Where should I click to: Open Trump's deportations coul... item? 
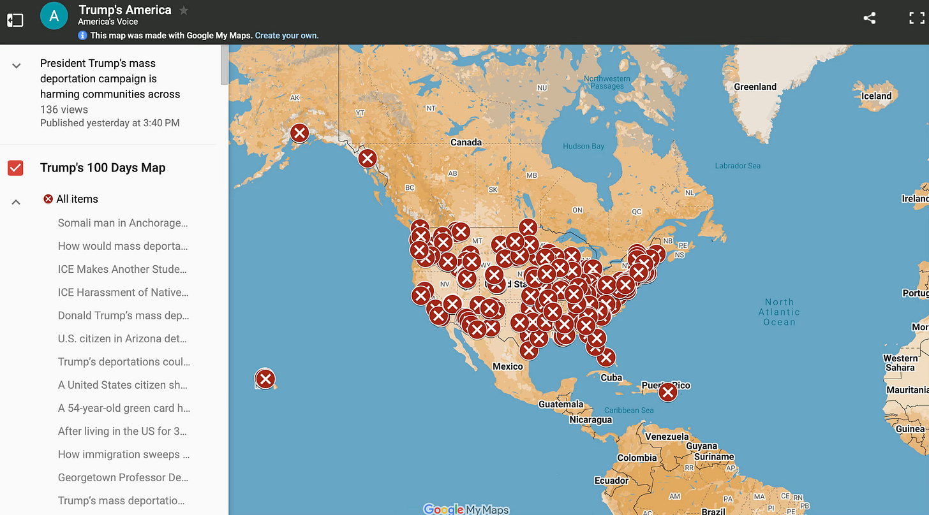click(124, 361)
